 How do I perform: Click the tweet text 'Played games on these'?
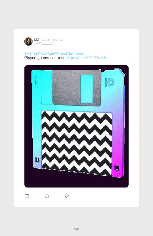(45, 58)
